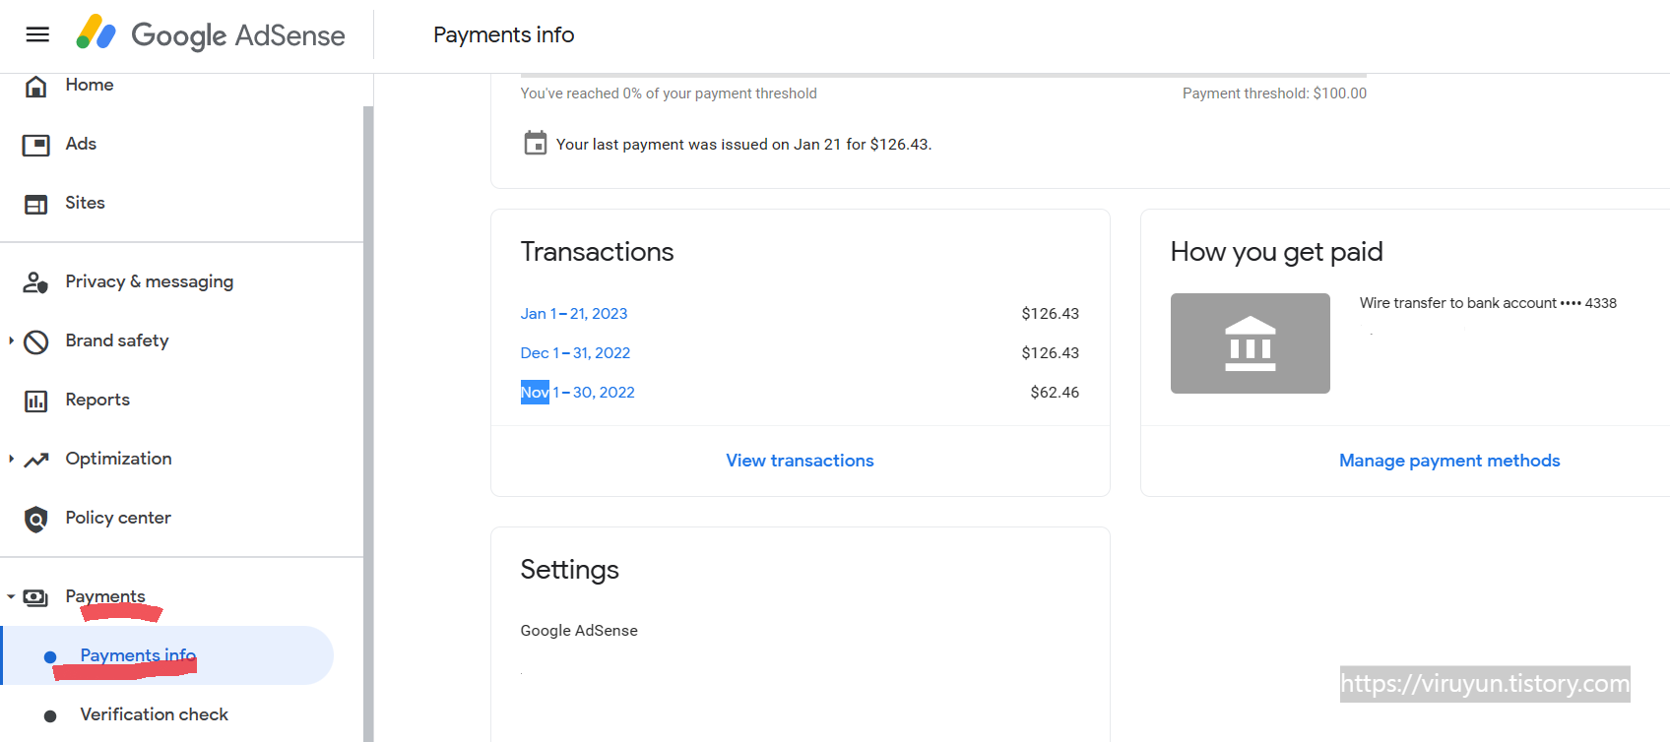Select the Payments menu label

point(105,596)
